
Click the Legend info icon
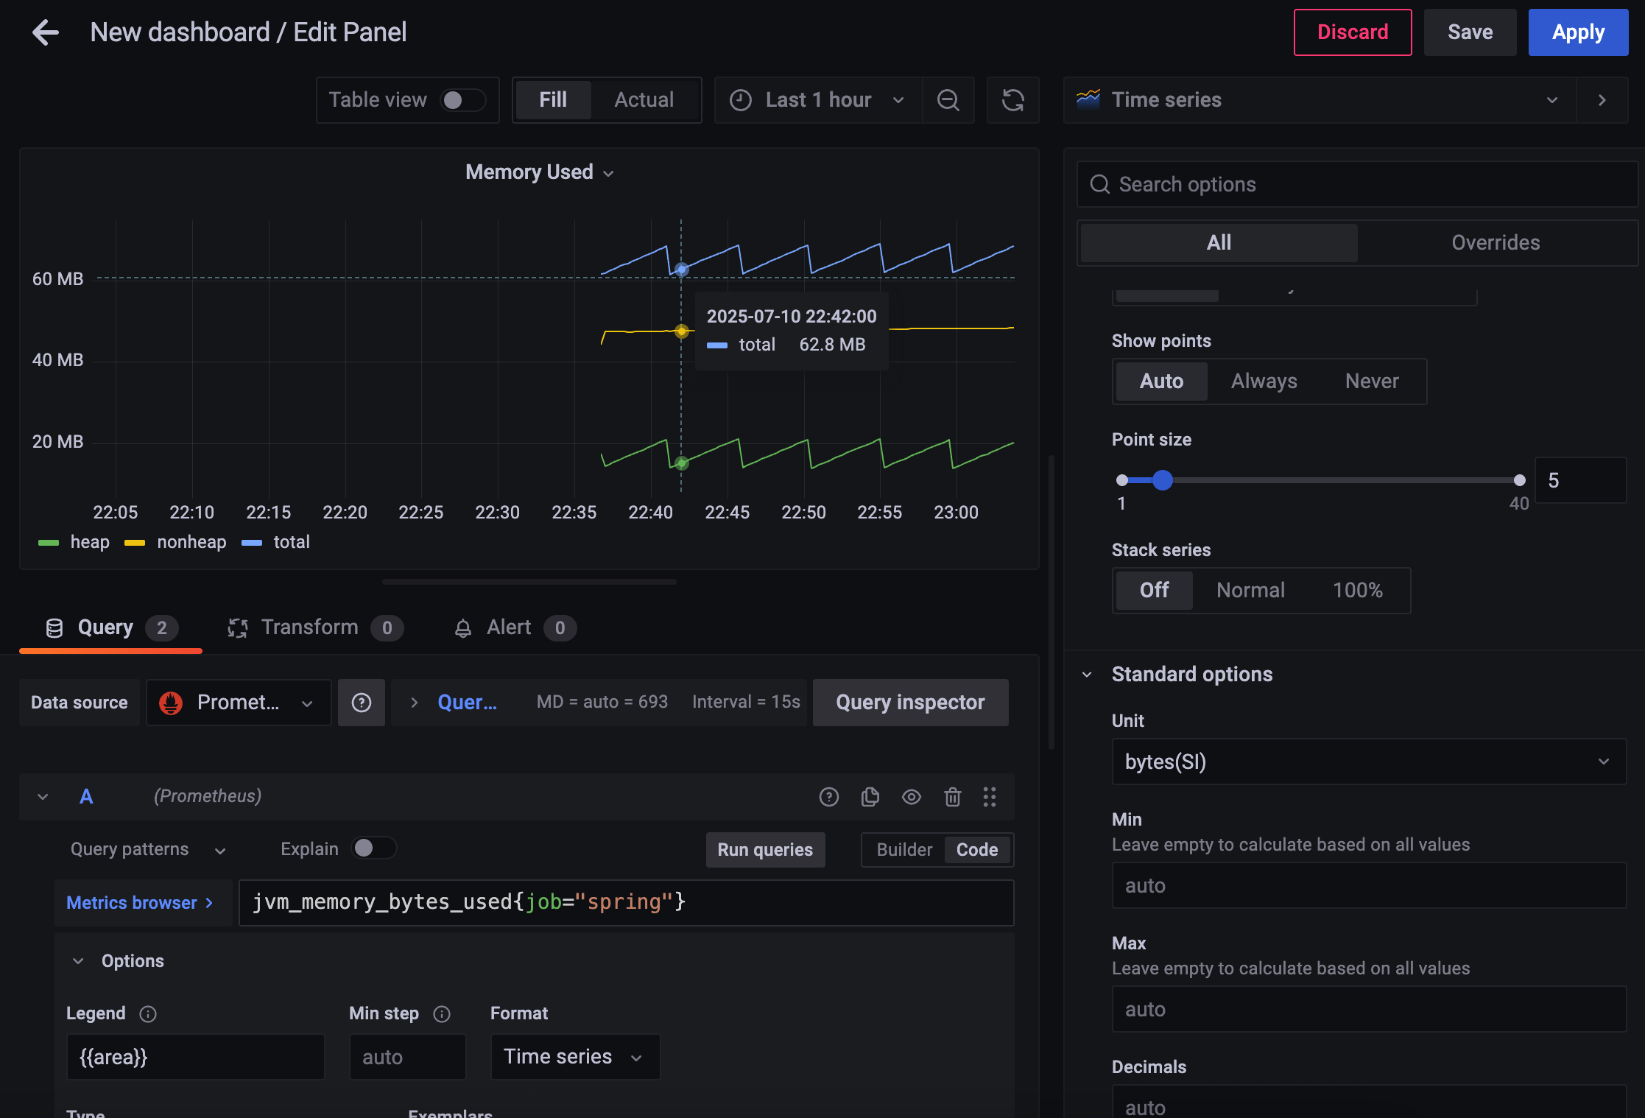click(x=148, y=1014)
